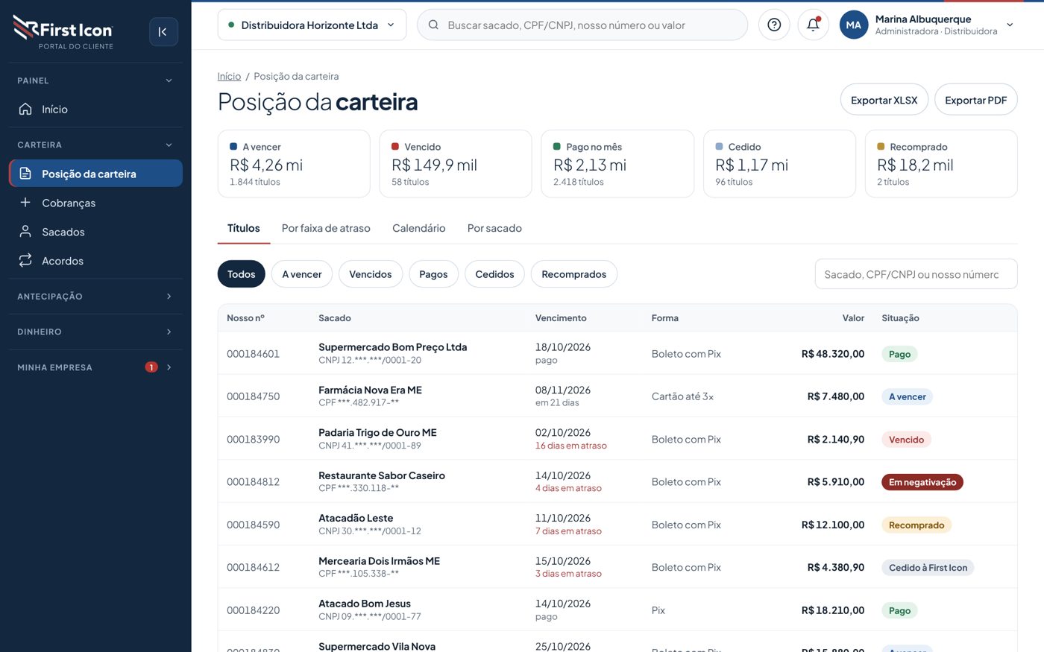Viewport: 1044px width, 652px height.
Task: Filter titles by Recomprados chip
Action: coord(574,274)
